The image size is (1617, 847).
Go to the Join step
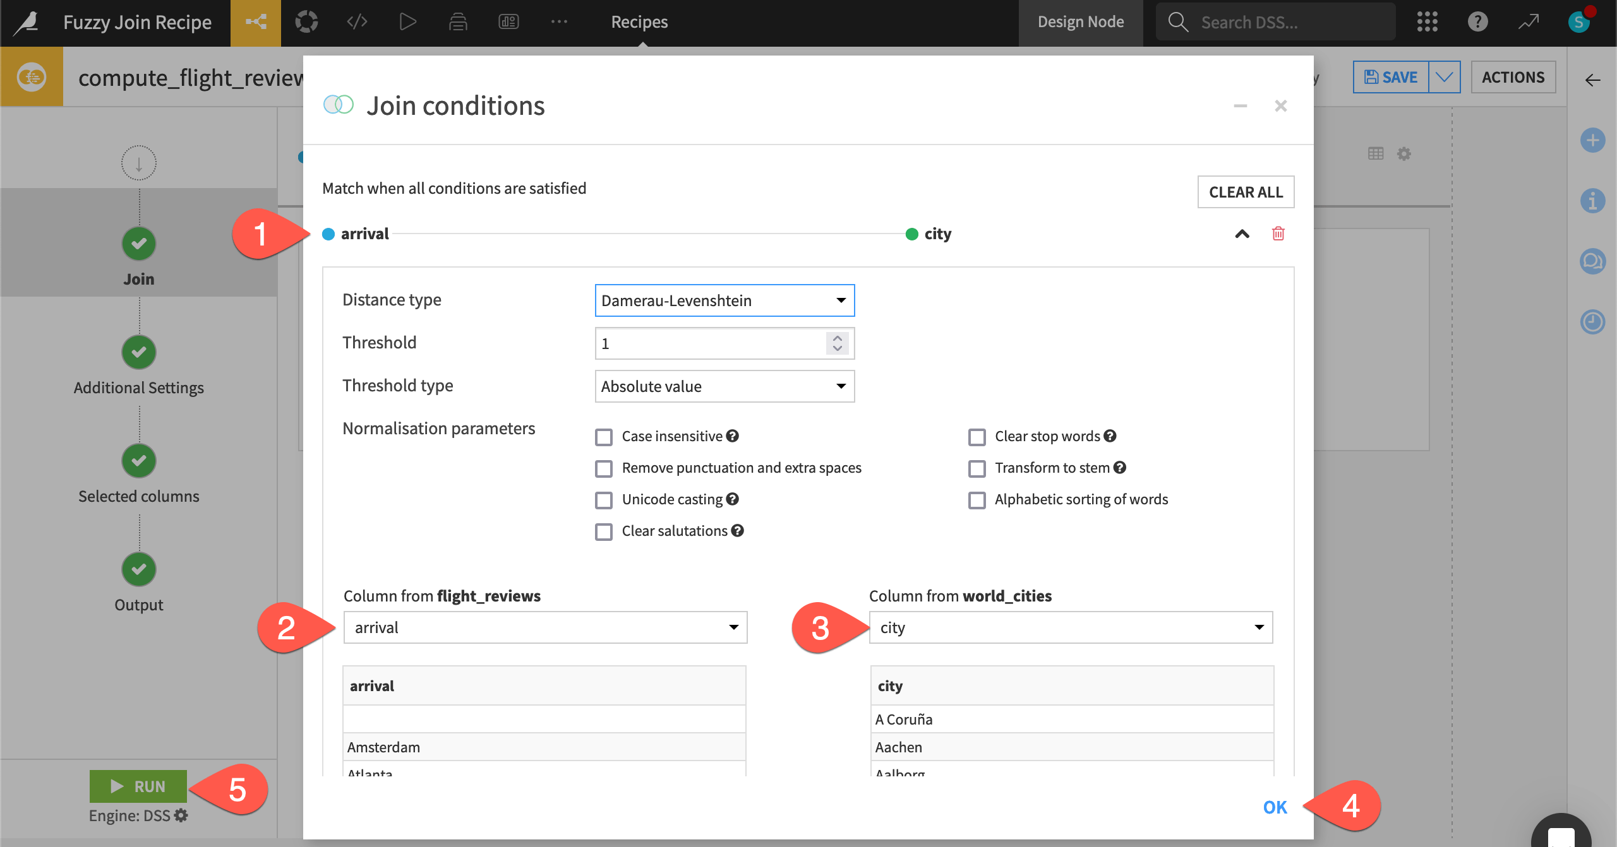coord(139,243)
